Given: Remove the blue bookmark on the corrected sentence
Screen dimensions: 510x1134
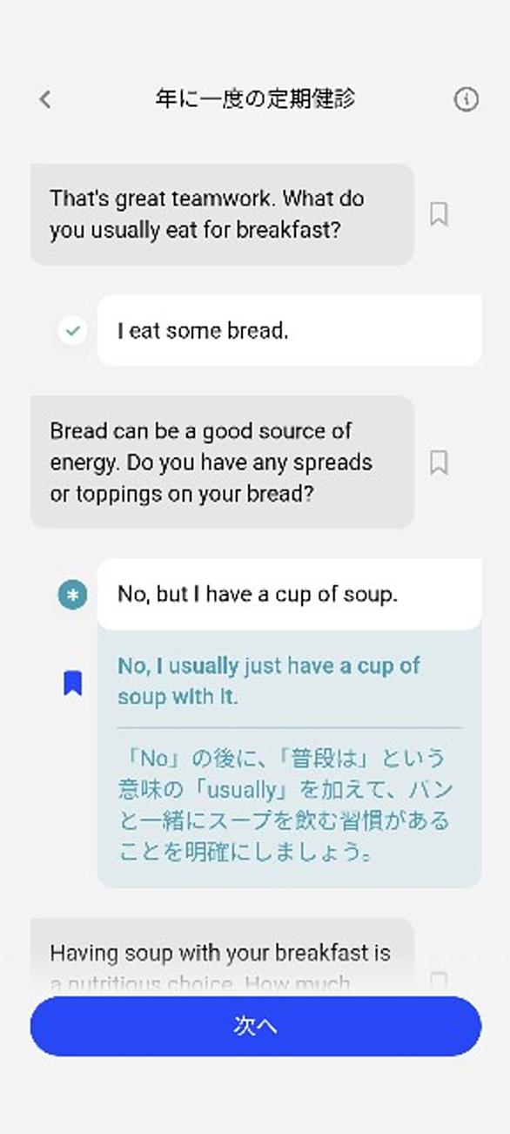Looking at the screenshot, I should click(73, 684).
